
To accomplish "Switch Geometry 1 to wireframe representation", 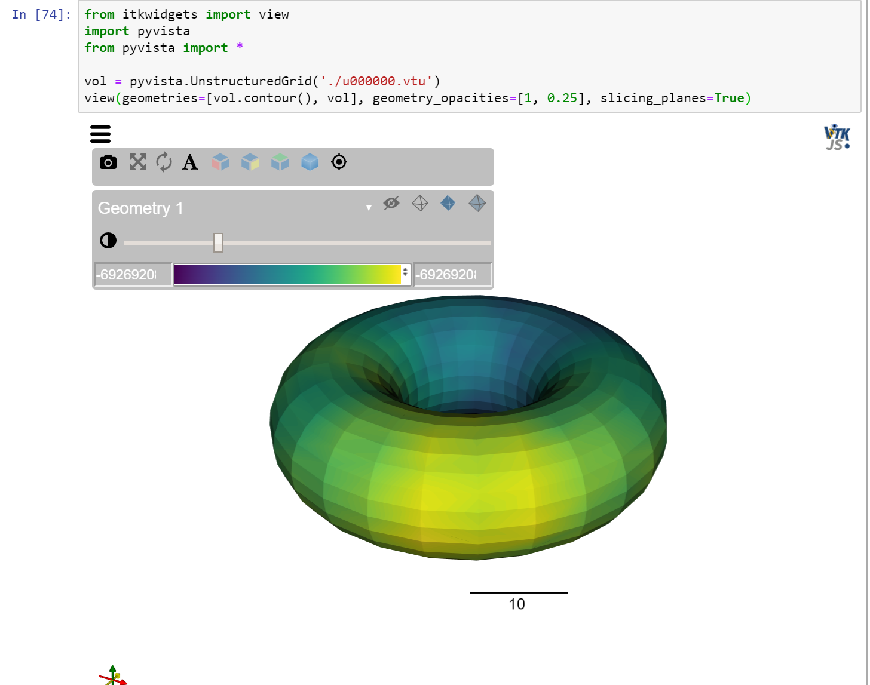I will [420, 203].
